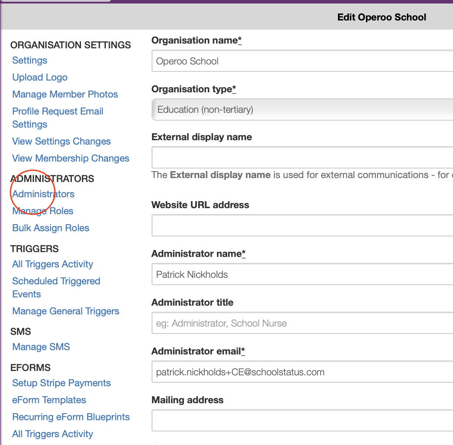Screen dimensions: 453x445
Task: Go to Manage Member Photos
Action: 65,94
